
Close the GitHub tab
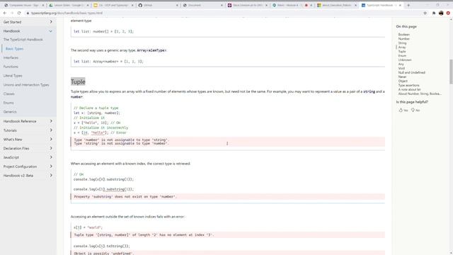pos(177,5)
